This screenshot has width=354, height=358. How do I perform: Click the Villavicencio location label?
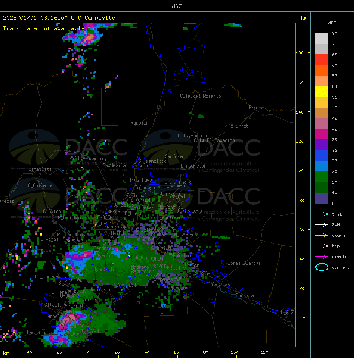(86, 159)
